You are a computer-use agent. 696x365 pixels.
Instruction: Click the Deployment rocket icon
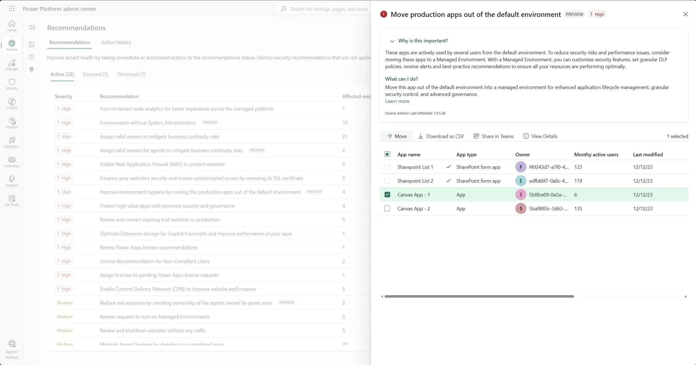click(12, 142)
